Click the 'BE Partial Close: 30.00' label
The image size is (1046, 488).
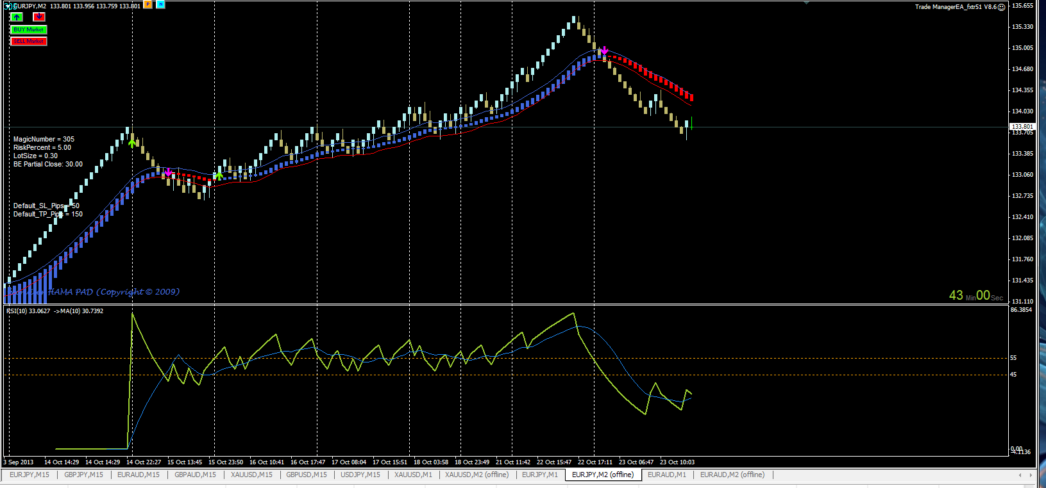pyautogui.click(x=48, y=164)
